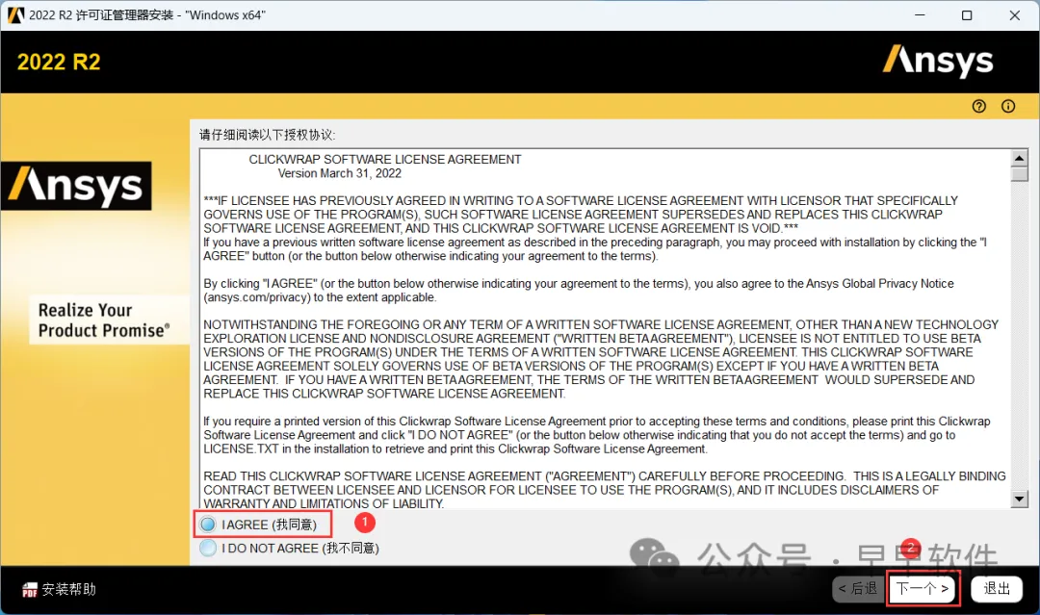Close the installer window
The image size is (1040, 615).
[x=1015, y=15]
